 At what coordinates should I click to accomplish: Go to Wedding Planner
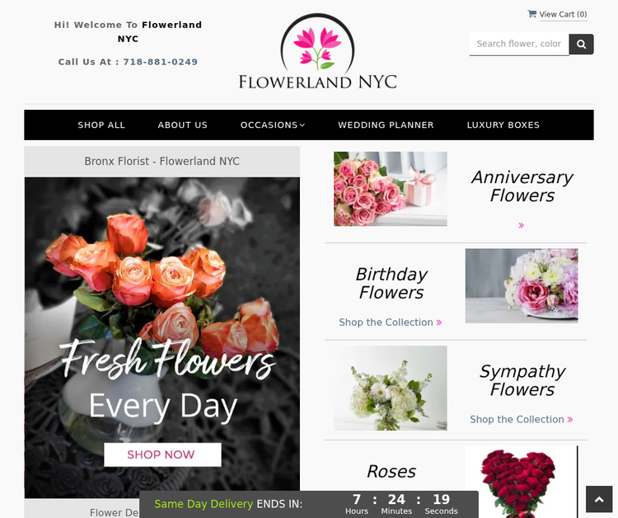point(386,125)
